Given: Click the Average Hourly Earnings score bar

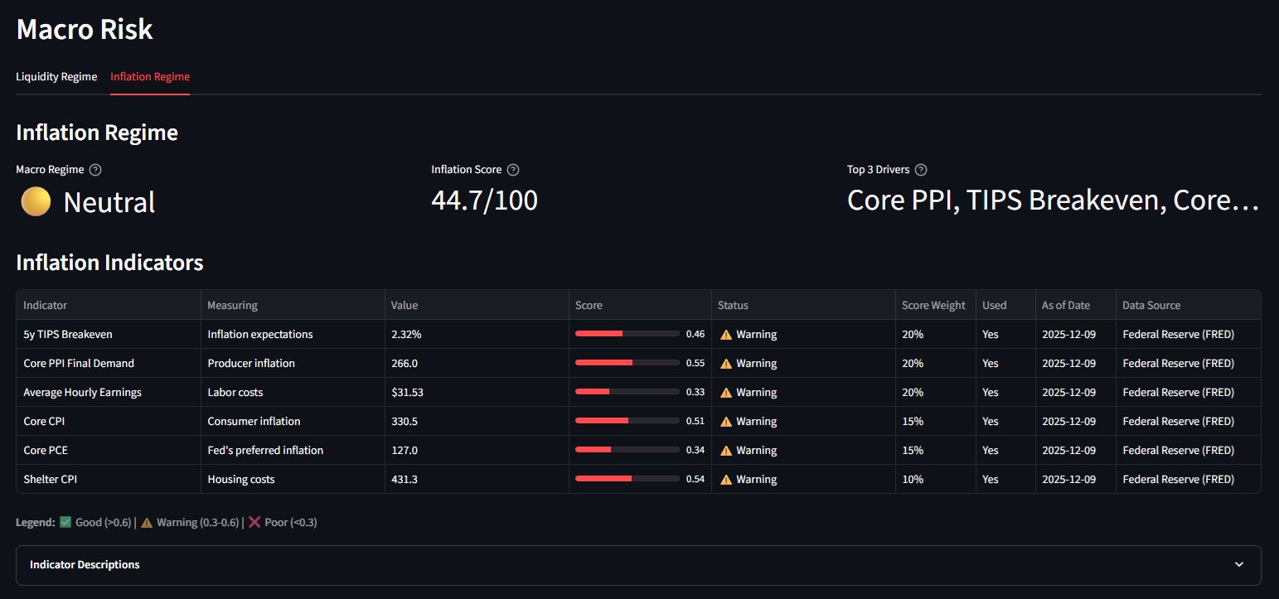Looking at the screenshot, I should tap(627, 393).
